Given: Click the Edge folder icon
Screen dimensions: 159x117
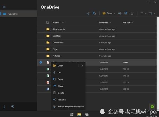Looking at the screenshot, I should (48, 49).
